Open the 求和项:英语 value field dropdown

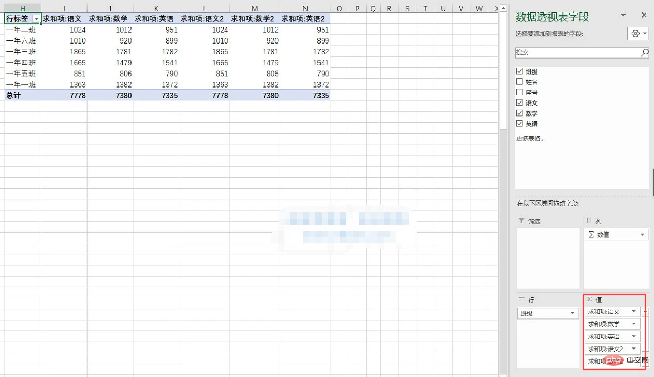(634, 337)
